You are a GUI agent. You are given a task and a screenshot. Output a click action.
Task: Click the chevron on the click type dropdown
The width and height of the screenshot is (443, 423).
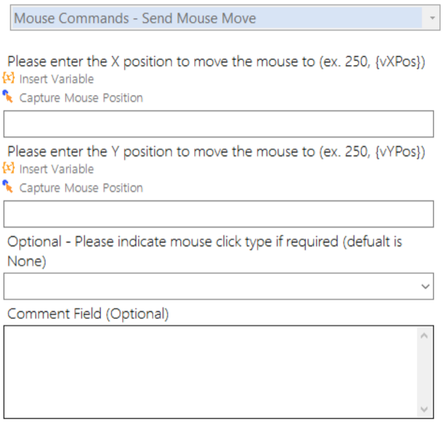[x=426, y=286]
